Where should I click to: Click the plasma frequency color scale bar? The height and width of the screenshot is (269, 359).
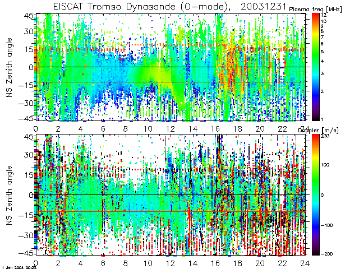click(x=316, y=67)
